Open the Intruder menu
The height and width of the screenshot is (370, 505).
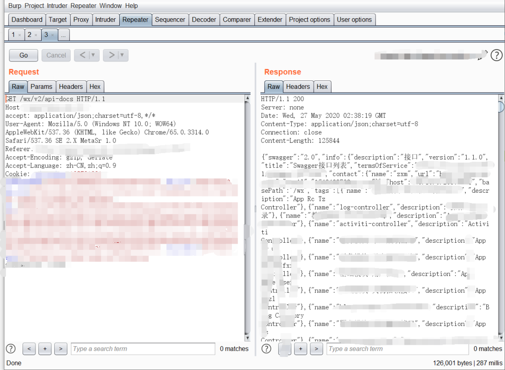57,6
